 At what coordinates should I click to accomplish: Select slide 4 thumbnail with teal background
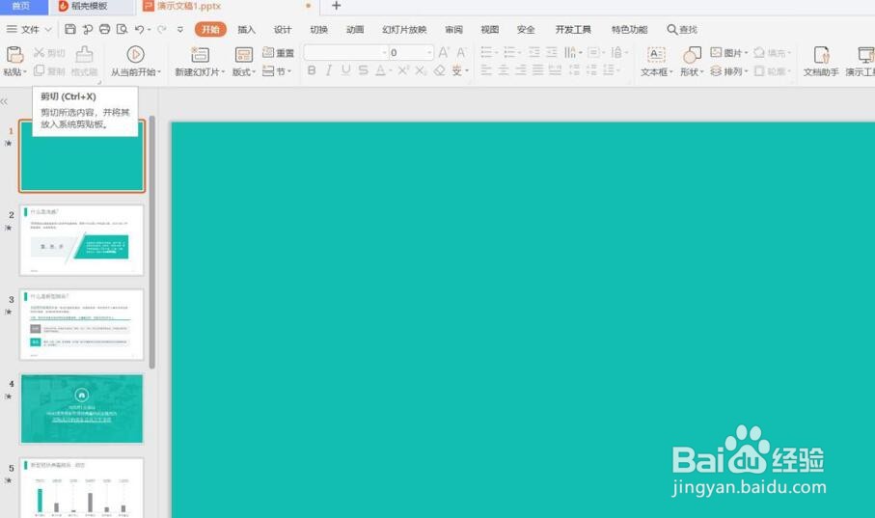click(82, 409)
